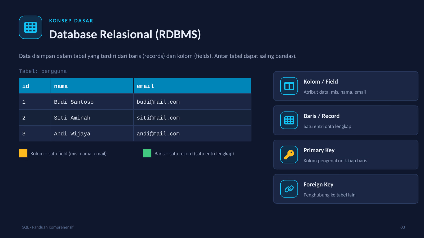Click the Kolom / Field column icon

pos(289,86)
